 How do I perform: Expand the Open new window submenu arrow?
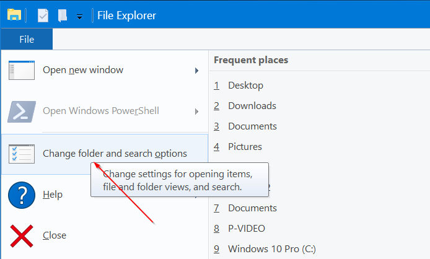click(x=197, y=70)
